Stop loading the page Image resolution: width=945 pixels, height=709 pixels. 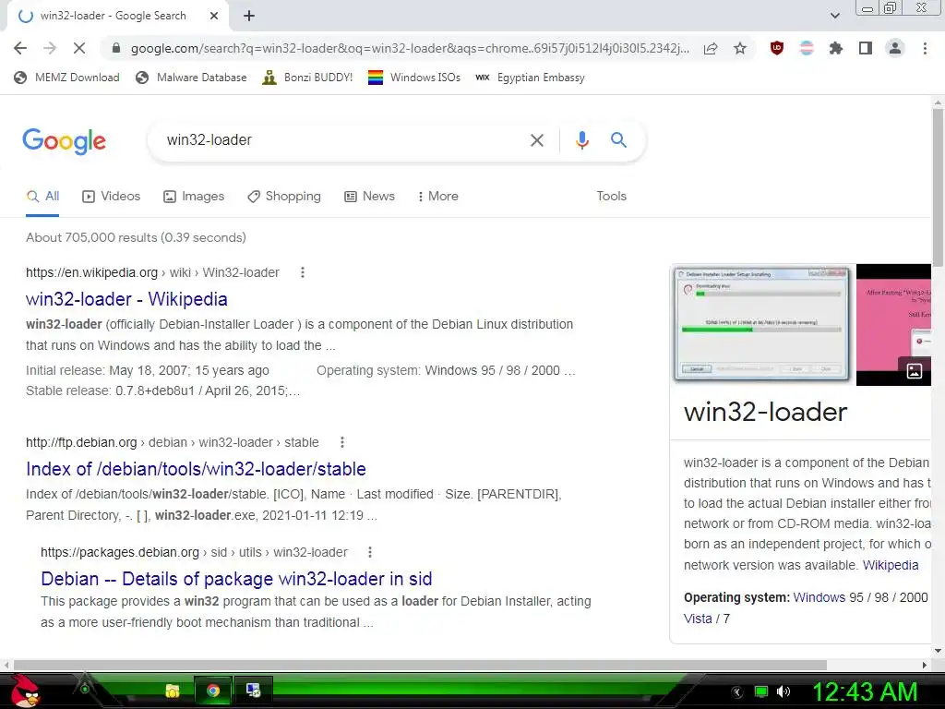tap(79, 48)
